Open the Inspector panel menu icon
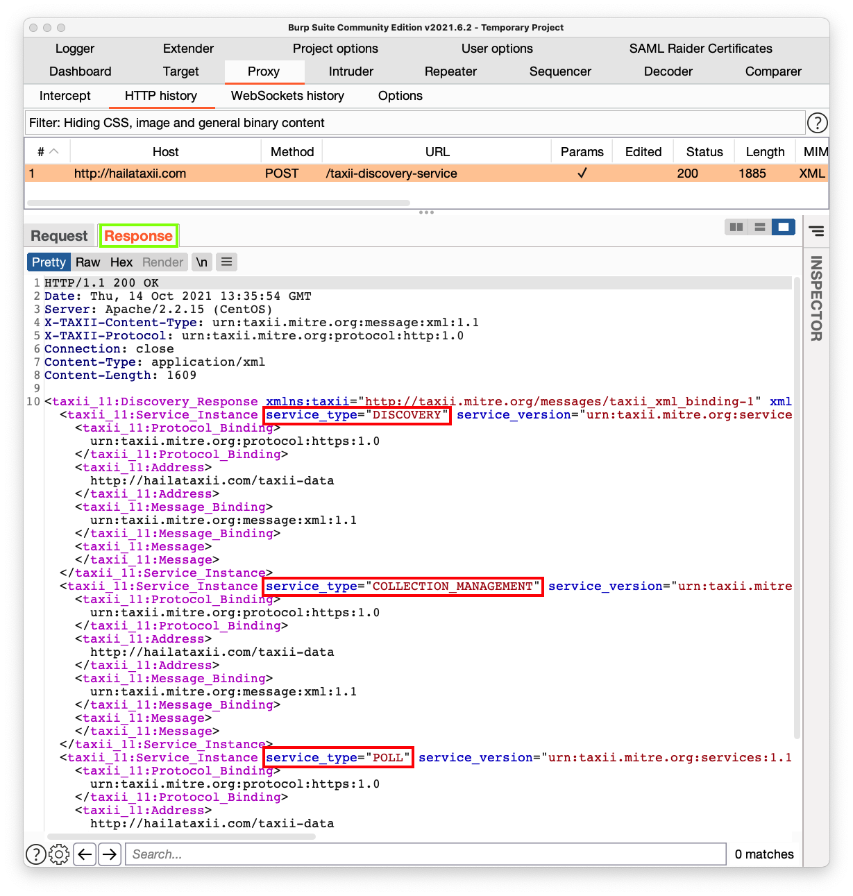853x896 pixels. (816, 231)
